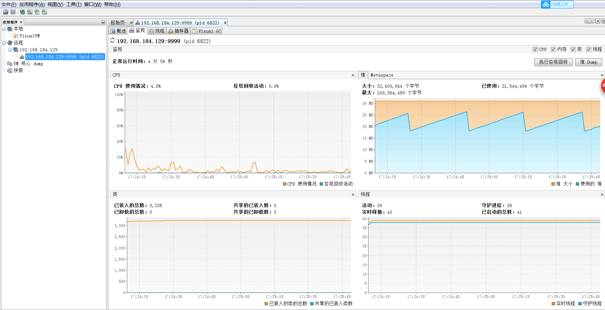Click the 堆 Dump button
This screenshot has height=310, width=605.
click(589, 62)
